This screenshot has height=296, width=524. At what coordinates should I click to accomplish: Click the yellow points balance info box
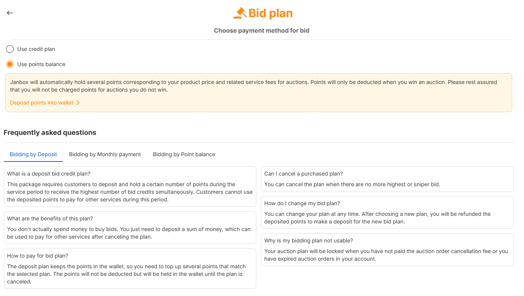[x=259, y=93]
